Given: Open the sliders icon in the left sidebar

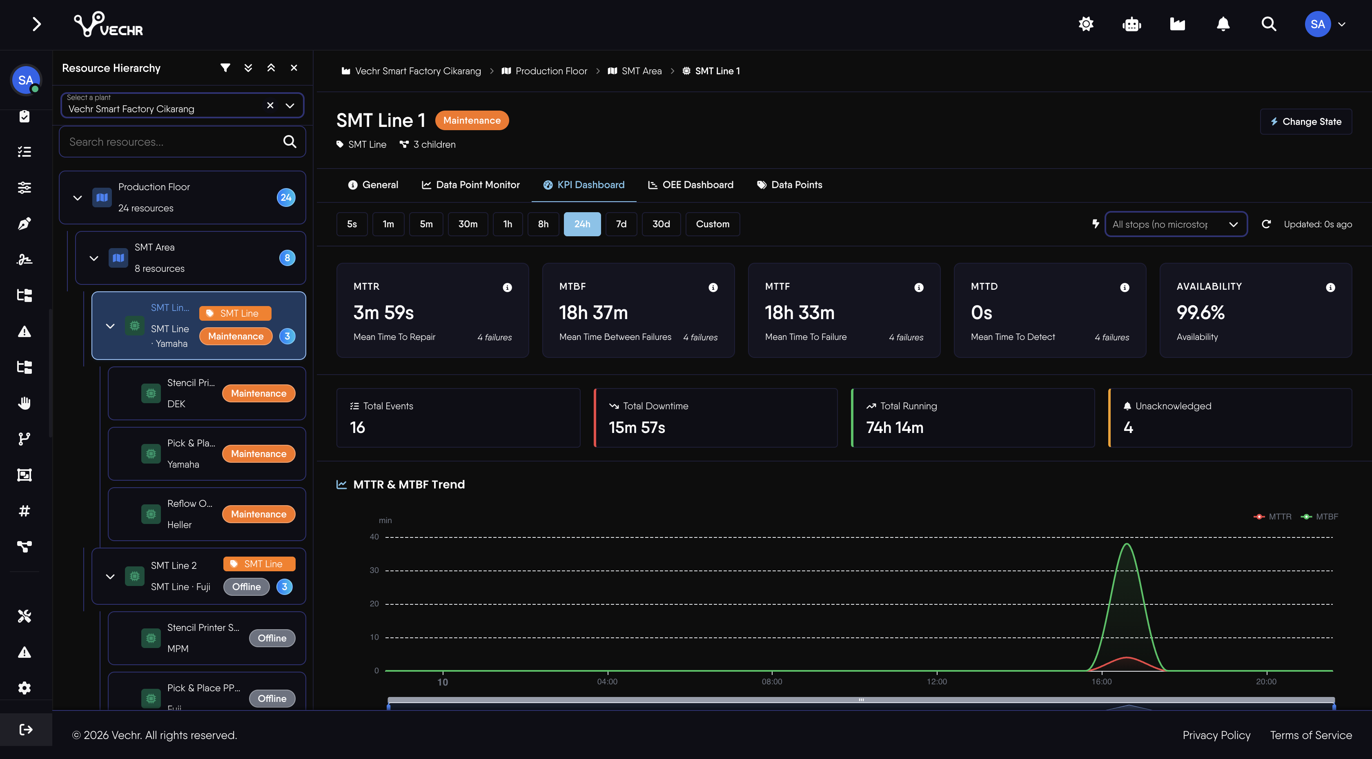Looking at the screenshot, I should [x=24, y=187].
